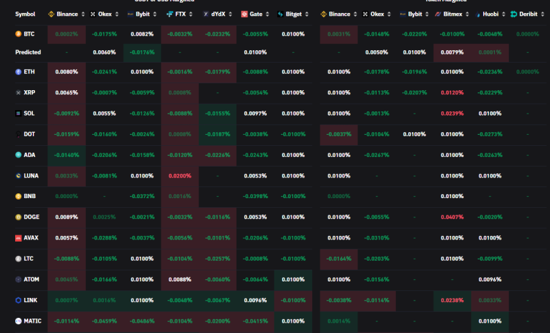The height and width of the screenshot is (333, 550).
Task: Click 0.0079% predicted Bitmex rate
Action: click(x=452, y=52)
